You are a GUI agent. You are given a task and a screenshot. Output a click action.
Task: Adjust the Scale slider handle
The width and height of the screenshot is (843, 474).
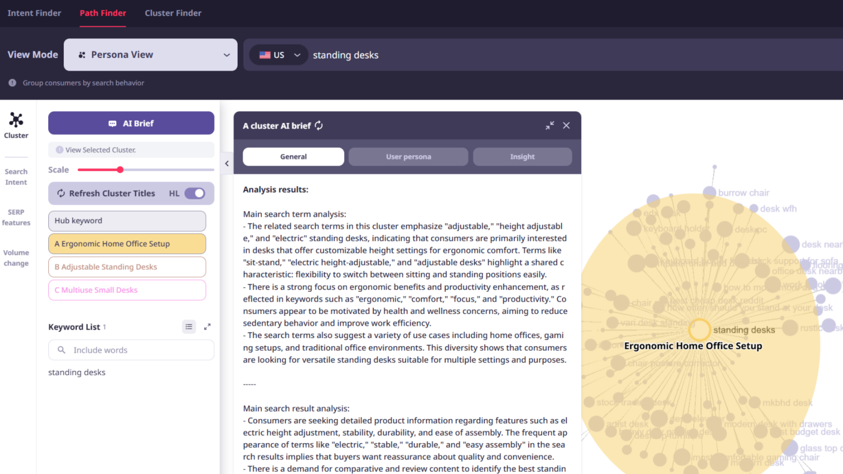tap(120, 170)
